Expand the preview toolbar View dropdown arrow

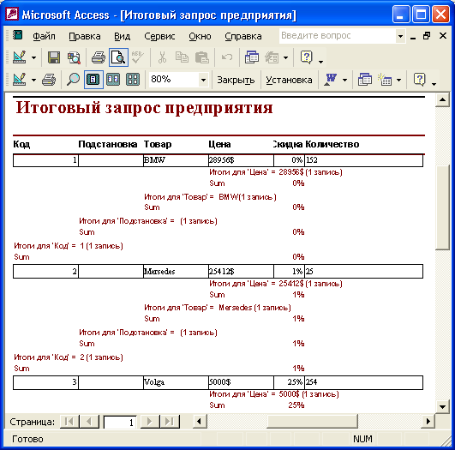coord(33,80)
